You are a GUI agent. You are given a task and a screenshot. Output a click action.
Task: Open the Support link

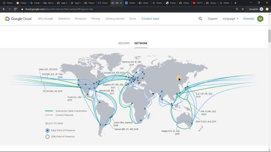(x=213, y=19)
